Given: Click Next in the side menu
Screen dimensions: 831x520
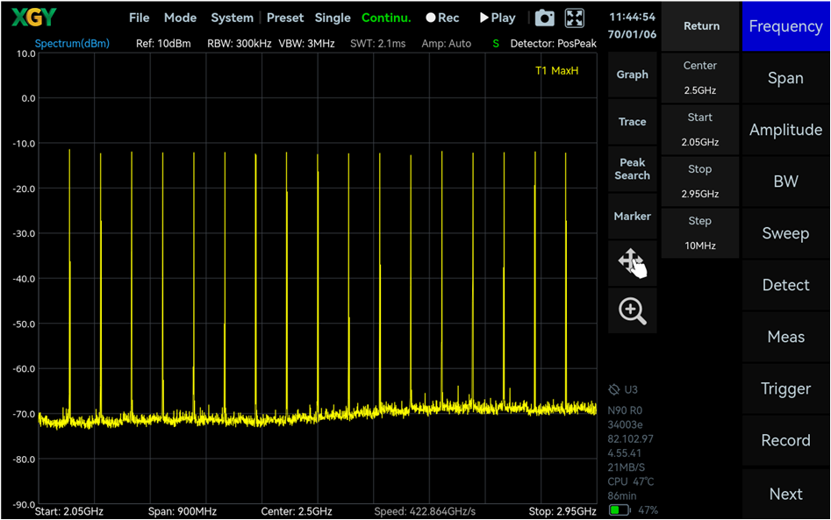Looking at the screenshot, I should pos(785,494).
